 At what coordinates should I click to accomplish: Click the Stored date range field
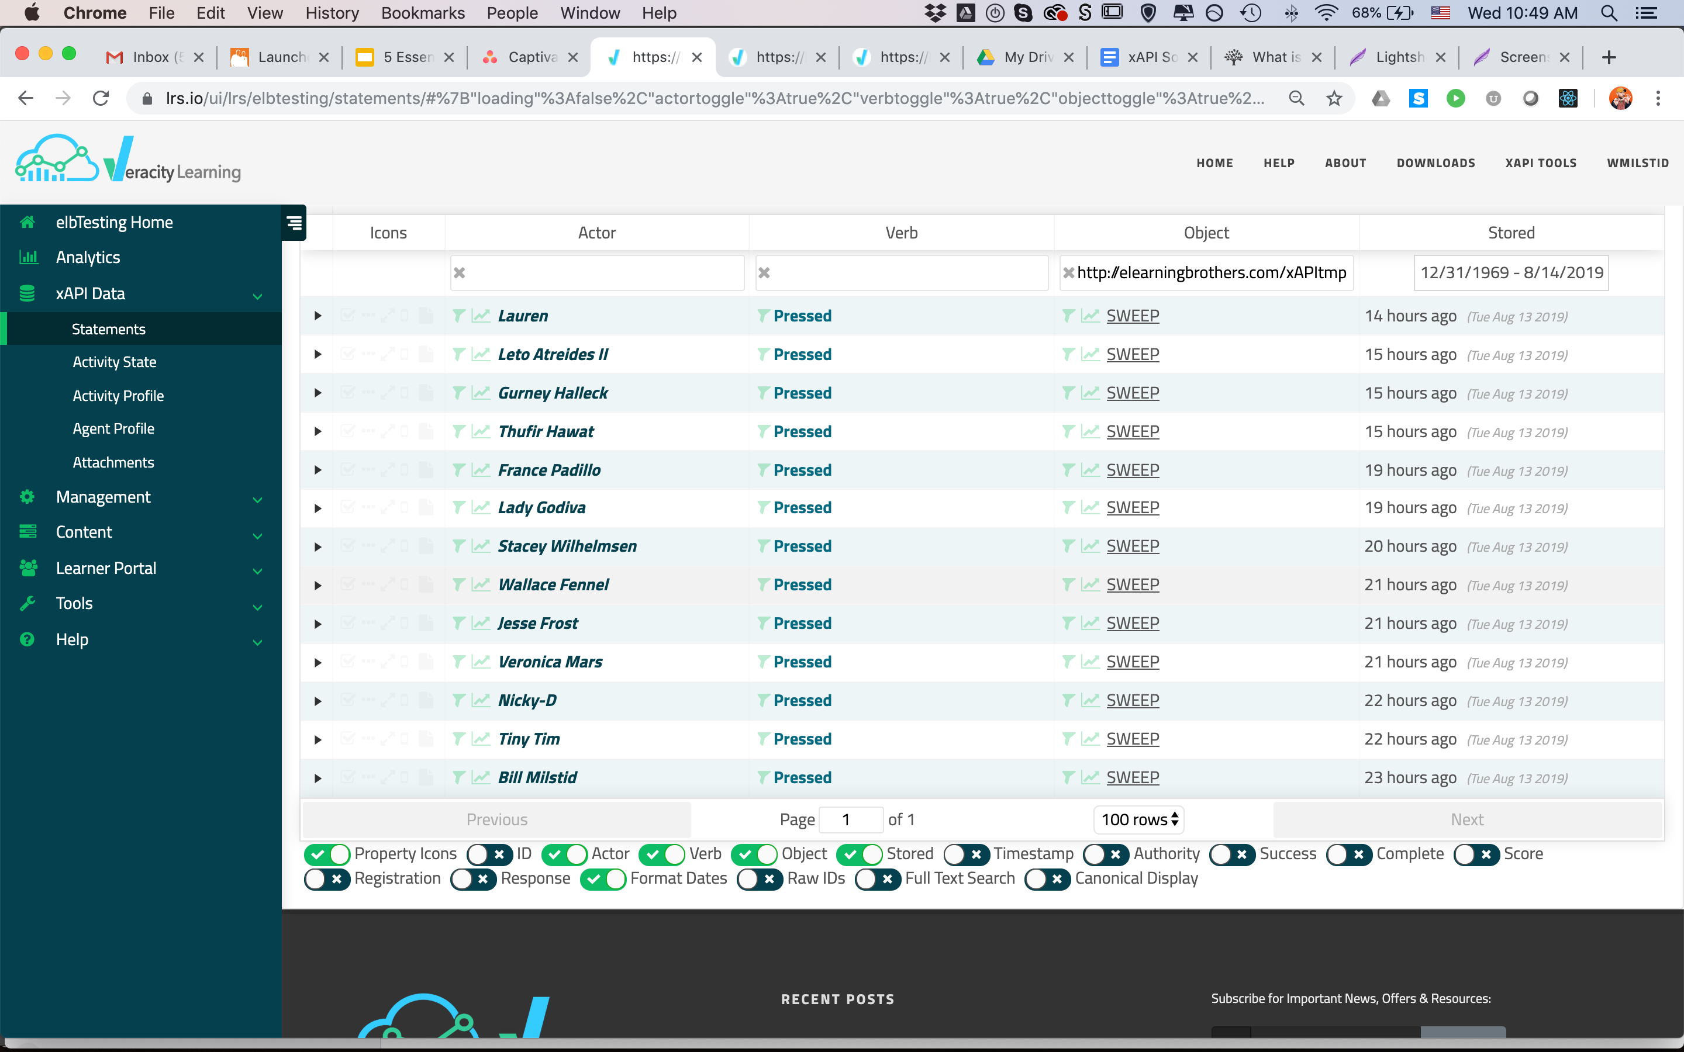(1511, 273)
